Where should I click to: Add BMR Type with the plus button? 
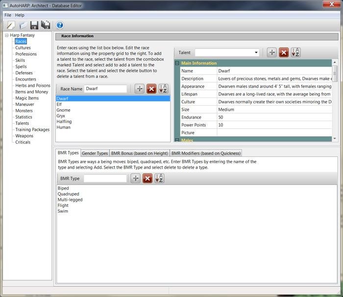(x=136, y=178)
